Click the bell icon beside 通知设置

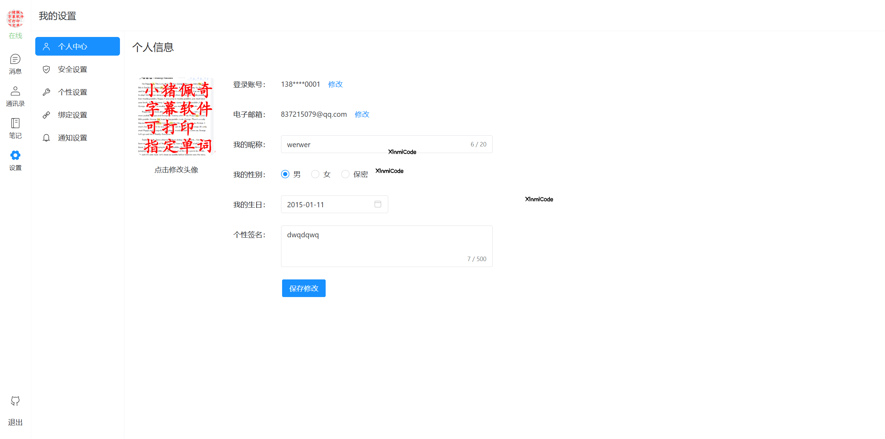click(47, 137)
